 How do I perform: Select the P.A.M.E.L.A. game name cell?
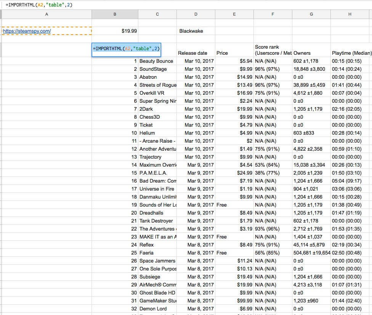(157, 173)
